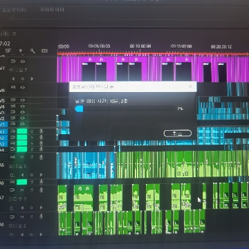Image resolution: width=249 pixels, height=249 pixels.
Task: Open 오디오 7 keyframe options dropdown
Action: [12, 208]
